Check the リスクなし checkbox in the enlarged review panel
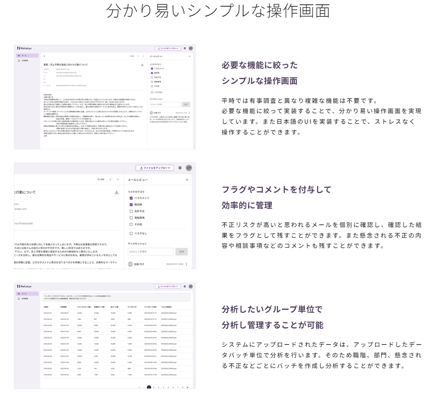The height and width of the screenshot is (409, 445). (x=131, y=233)
